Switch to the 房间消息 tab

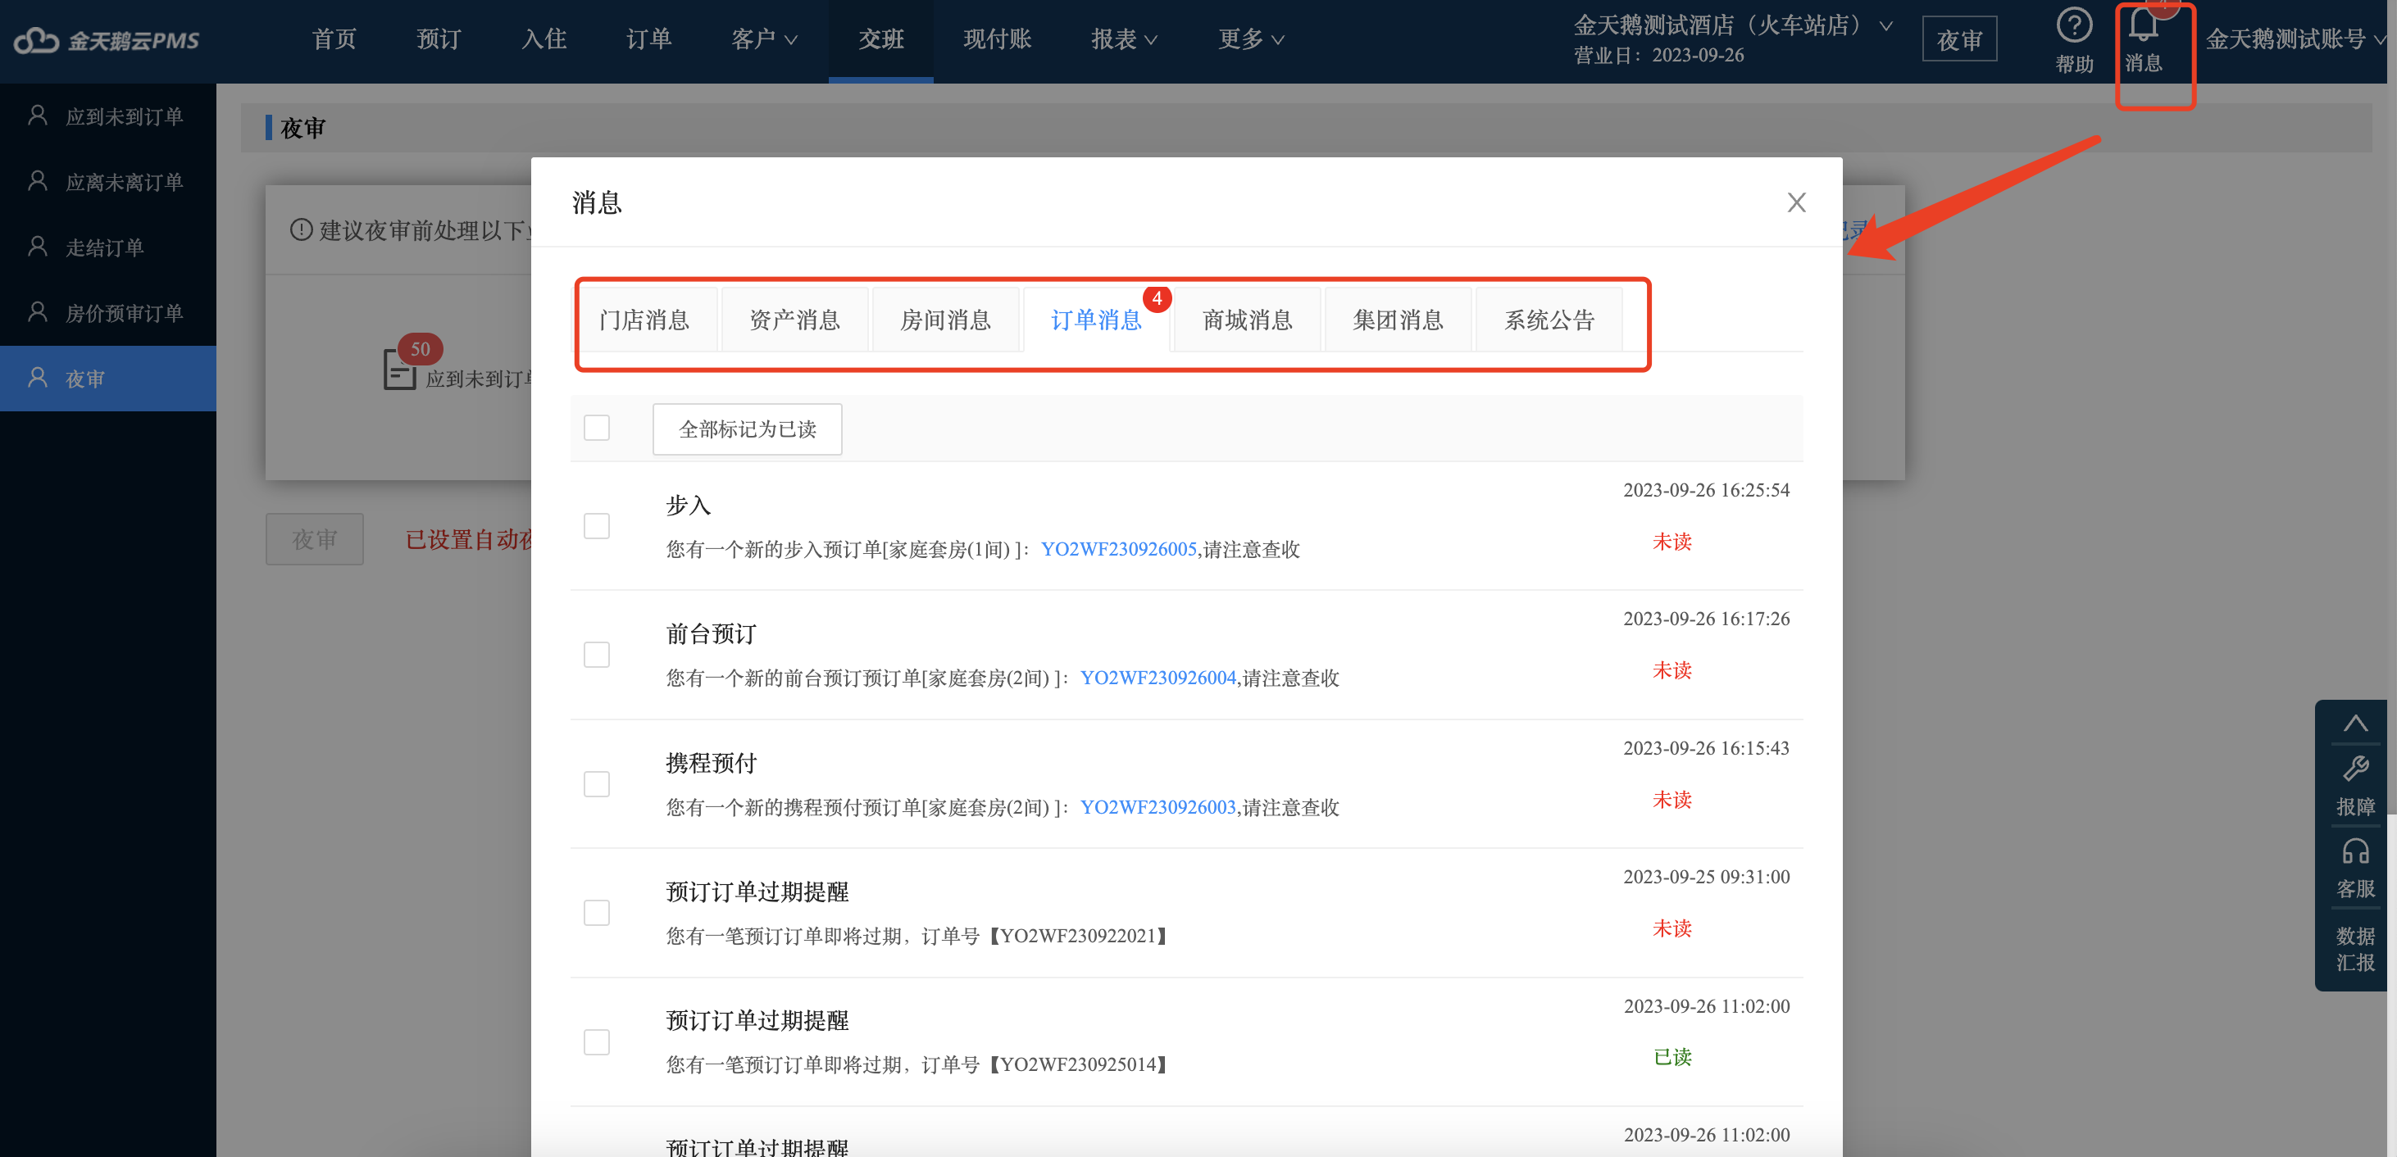(945, 320)
